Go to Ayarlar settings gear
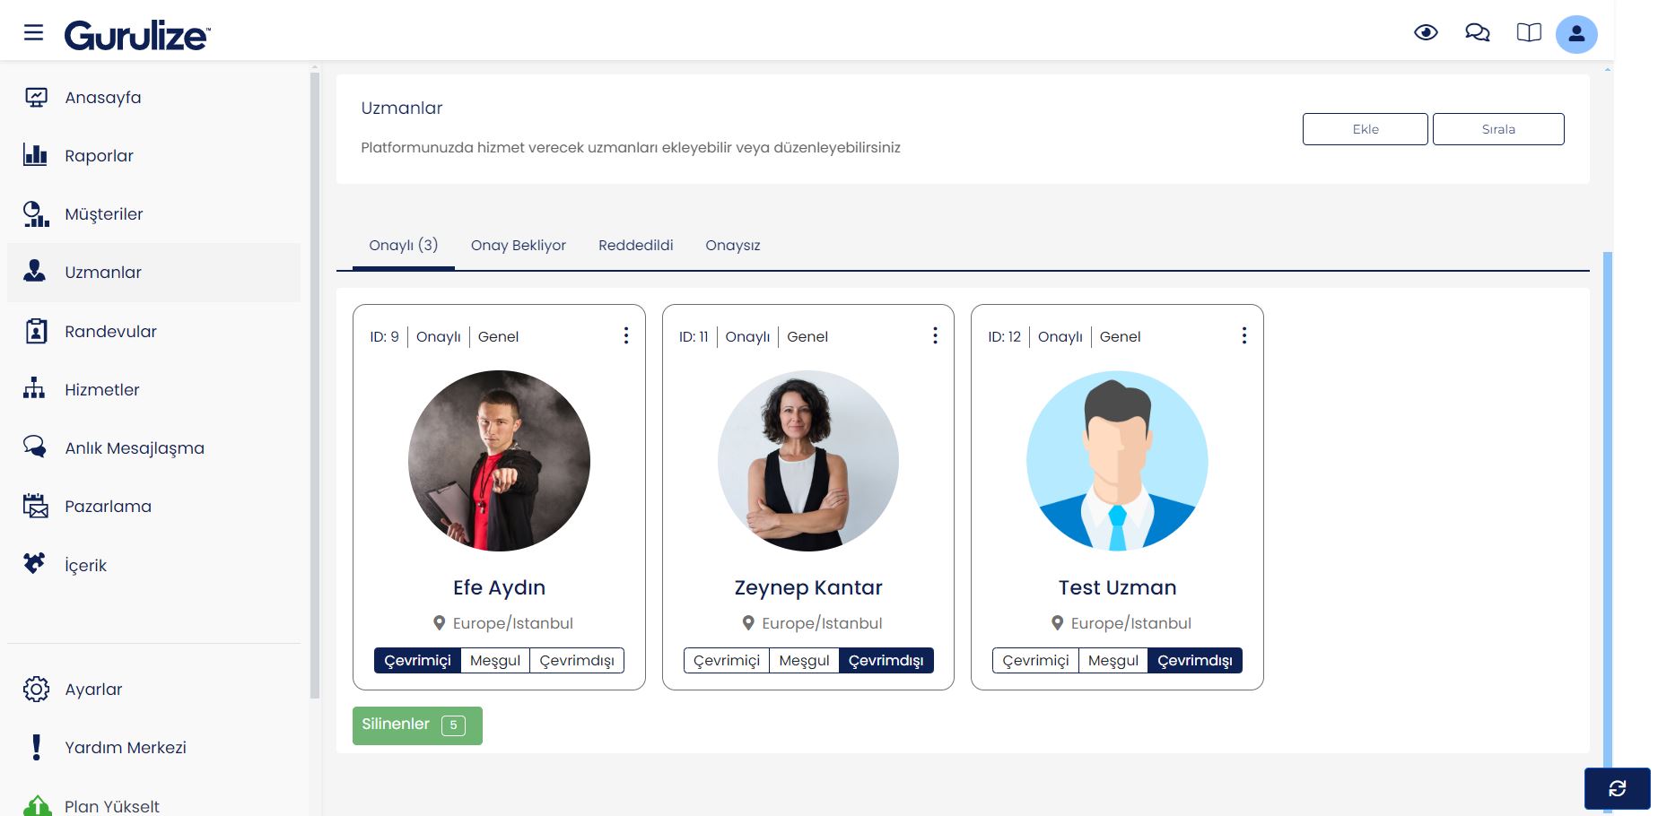1658x816 pixels. tap(93, 690)
